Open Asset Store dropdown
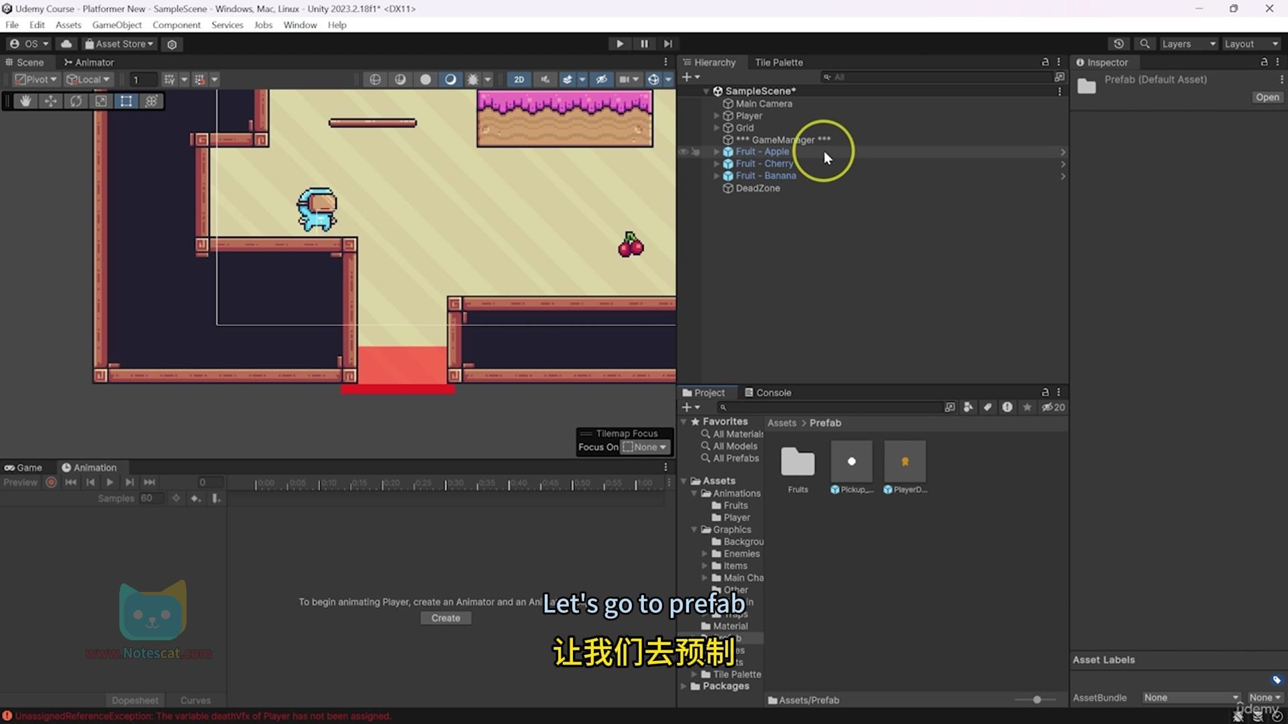Image resolution: width=1288 pixels, height=724 pixels. (x=119, y=44)
